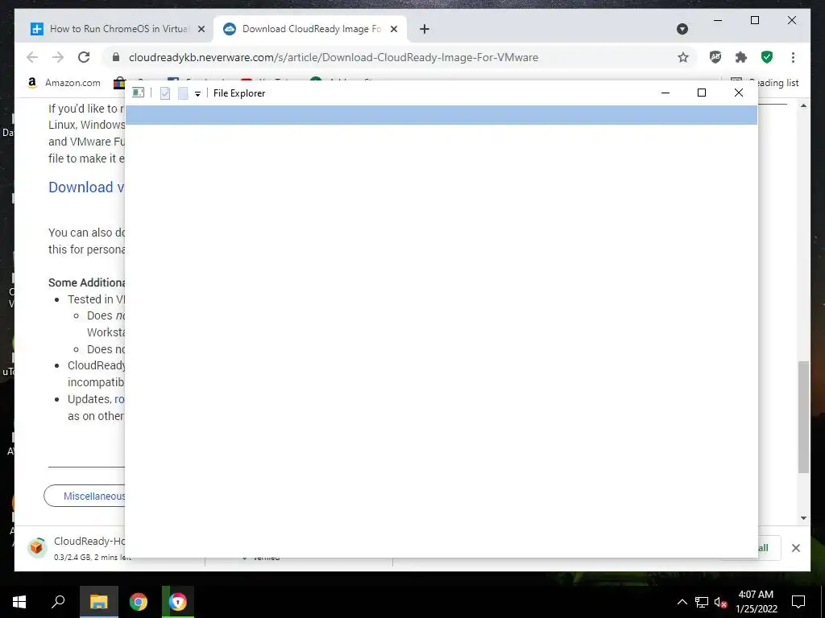Screen dimensions: 825x618
Task: Minimize the File Explorer window
Action: coord(665,93)
